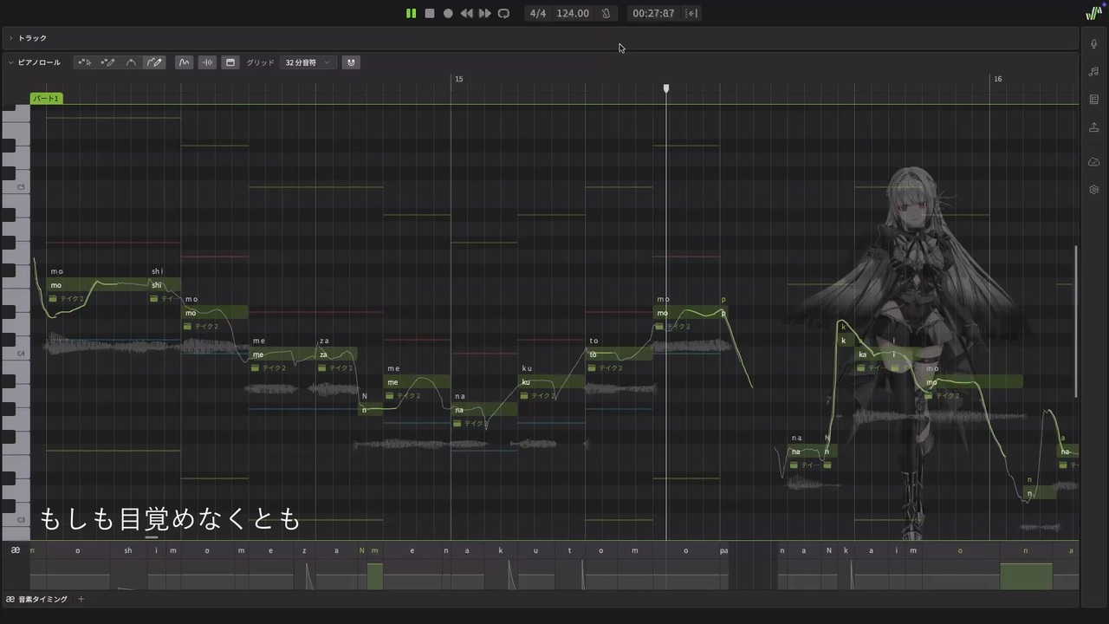The height and width of the screenshot is (624, 1109).
Task: Click the パート1 part label
Action: coord(46,99)
